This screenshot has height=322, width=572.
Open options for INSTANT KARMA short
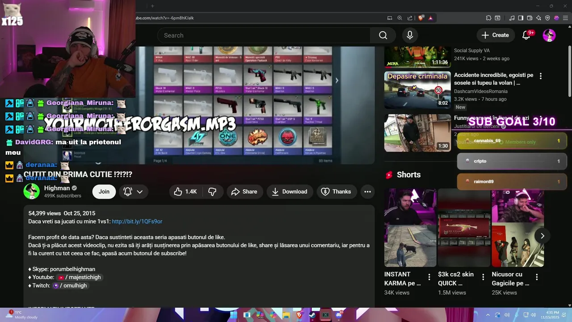429,277
